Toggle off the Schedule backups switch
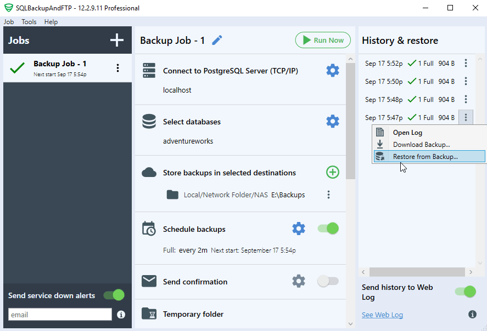 (328, 229)
